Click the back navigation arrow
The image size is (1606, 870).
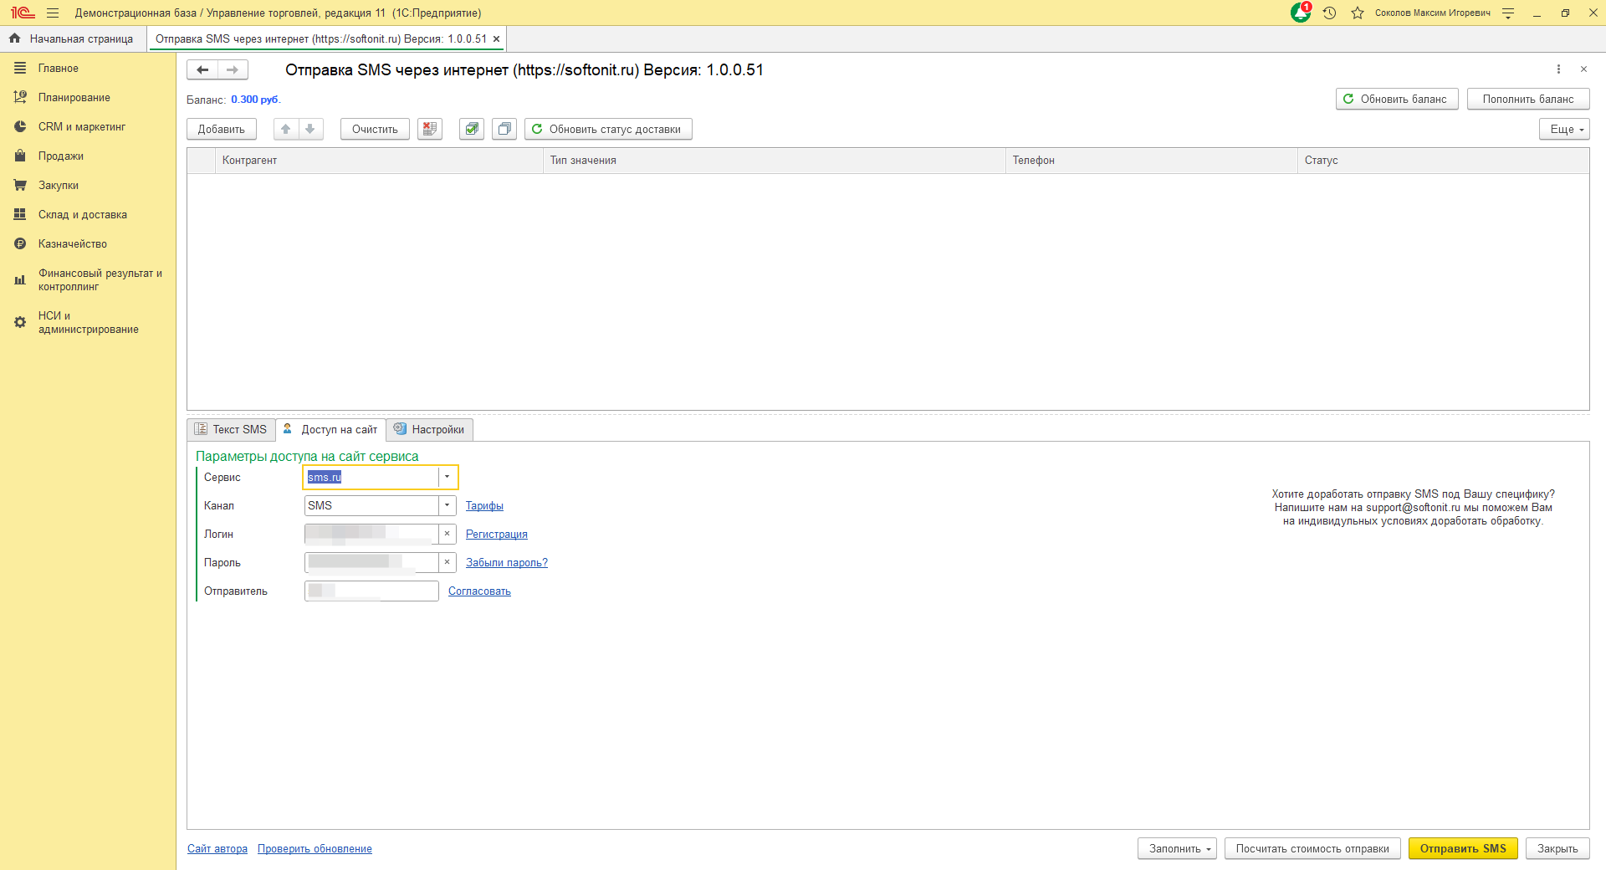(202, 70)
